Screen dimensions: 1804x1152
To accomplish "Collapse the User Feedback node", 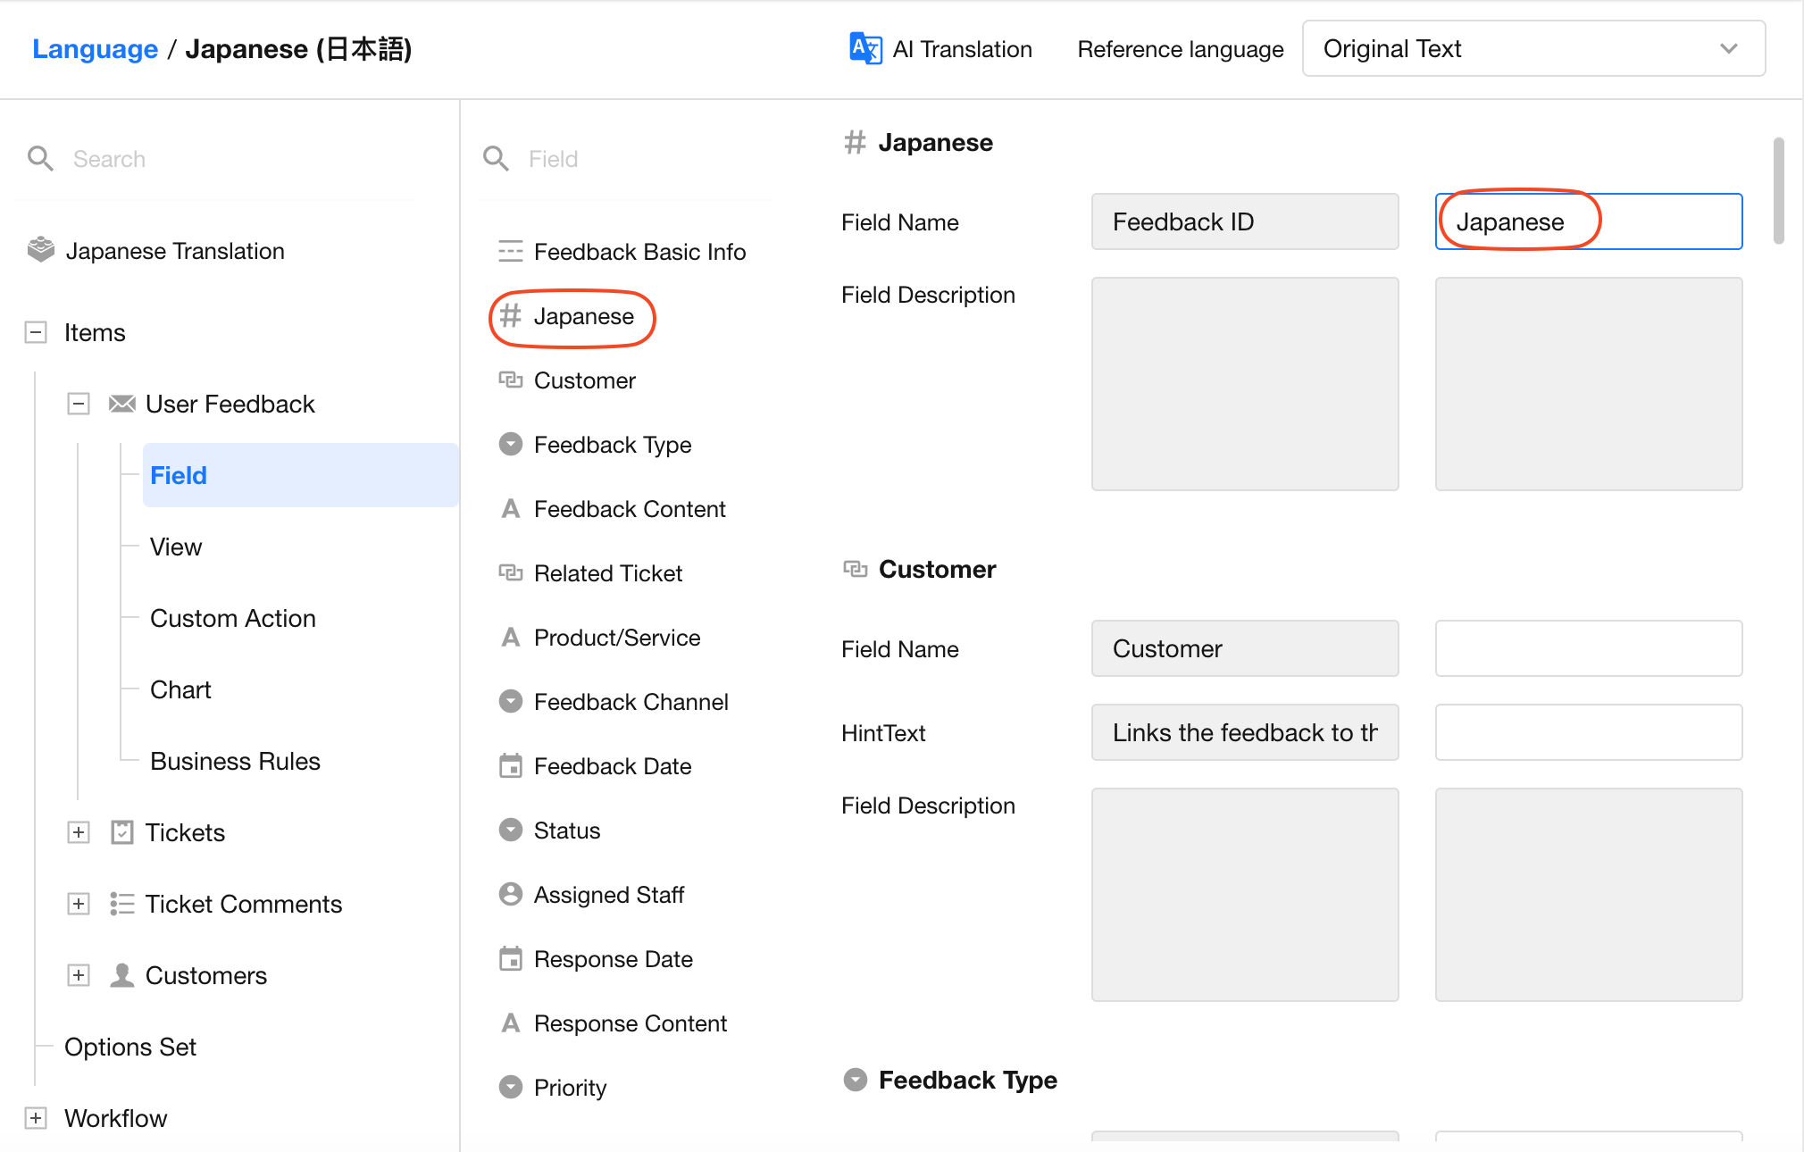I will pyautogui.click(x=79, y=404).
